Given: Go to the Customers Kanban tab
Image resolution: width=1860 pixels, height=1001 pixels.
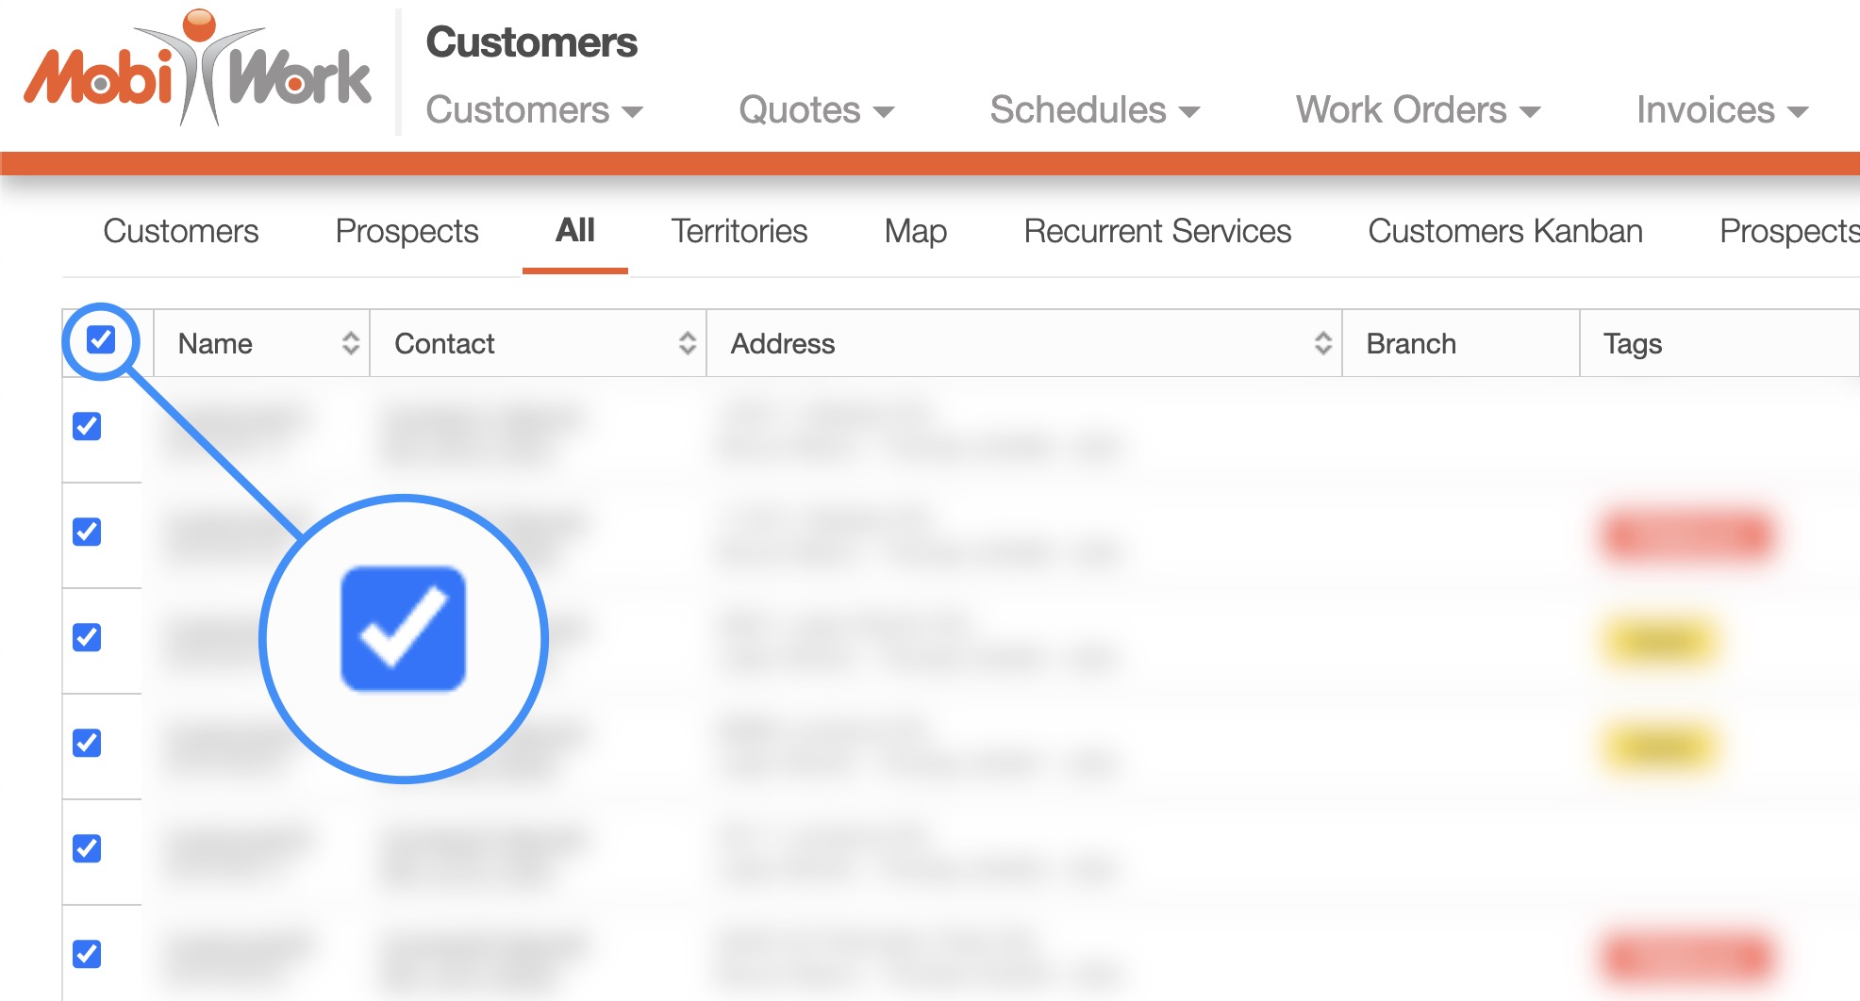Looking at the screenshot, I should click(x=1504, y=231).
